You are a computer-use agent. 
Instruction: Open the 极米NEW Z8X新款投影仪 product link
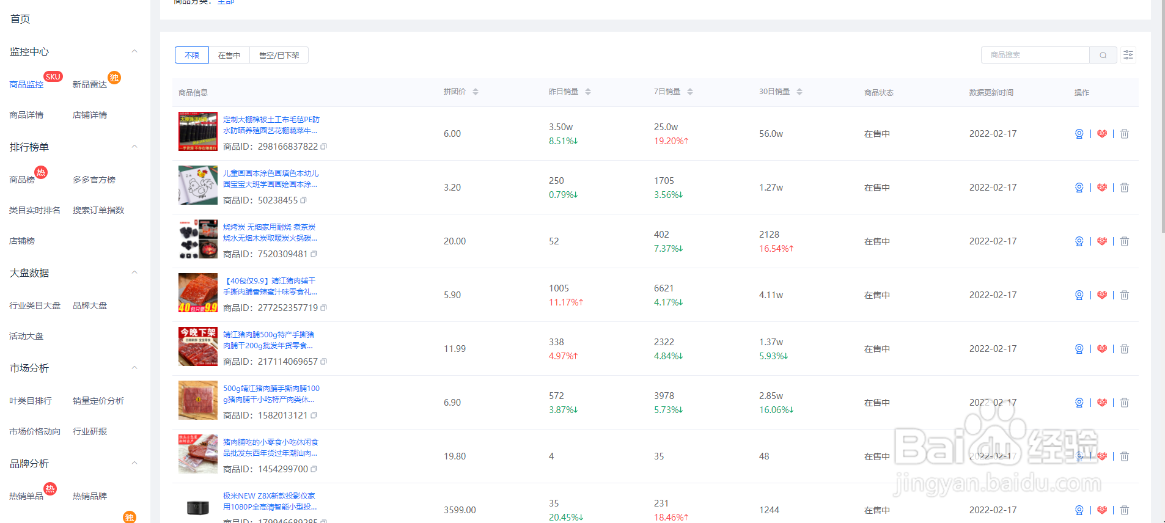[x=270, y=502]
